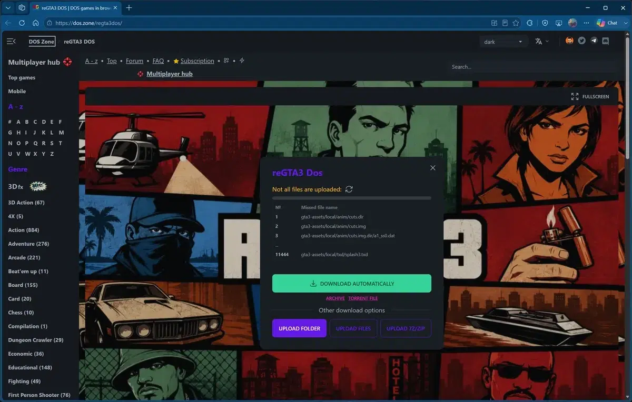Viewport: 632px width, 402px height.
Task: Open Top games in sidebar
Action: (x=22, y=78)
